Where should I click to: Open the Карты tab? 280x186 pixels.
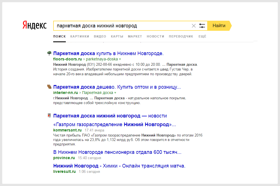(x=117, y=36)
